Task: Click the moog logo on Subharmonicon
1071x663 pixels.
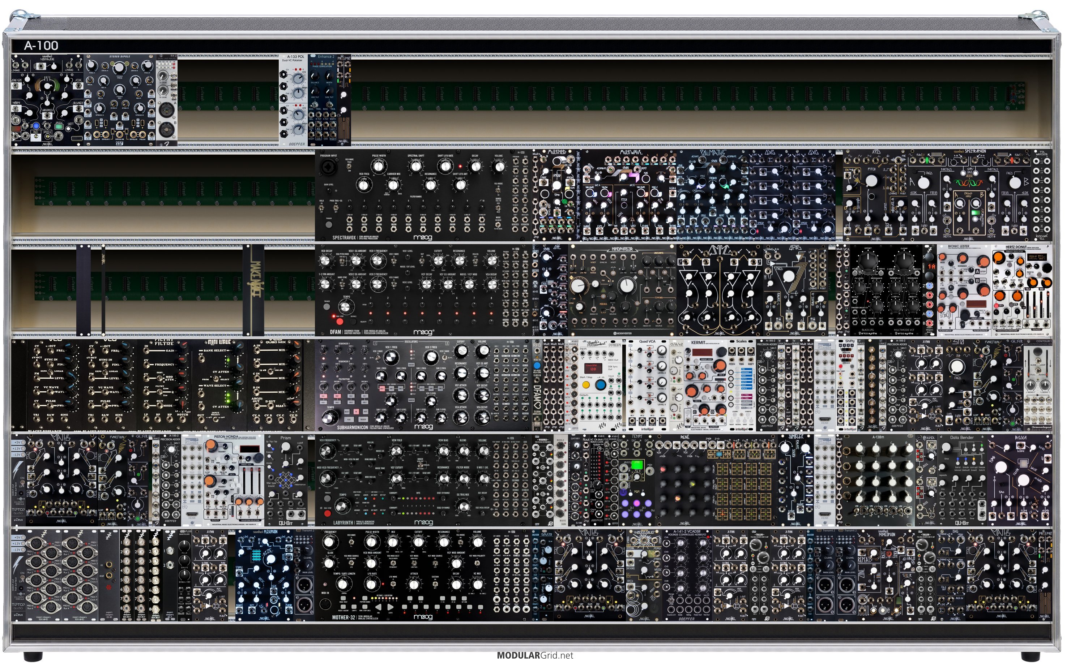Action: (x=423, y=427)
